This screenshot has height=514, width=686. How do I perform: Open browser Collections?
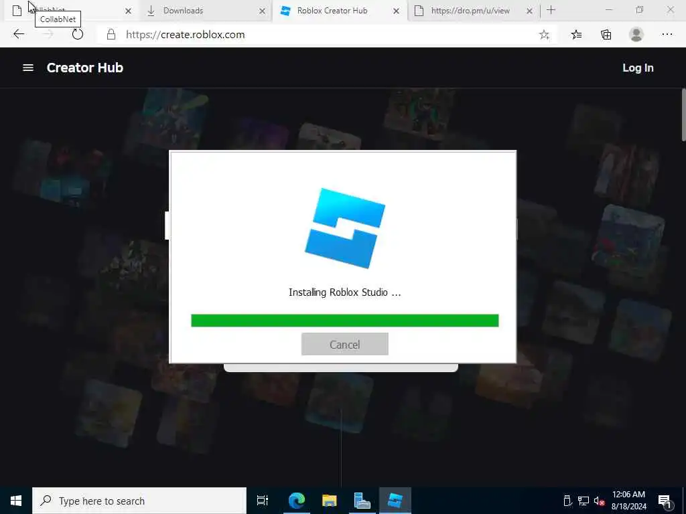point(606,35)
